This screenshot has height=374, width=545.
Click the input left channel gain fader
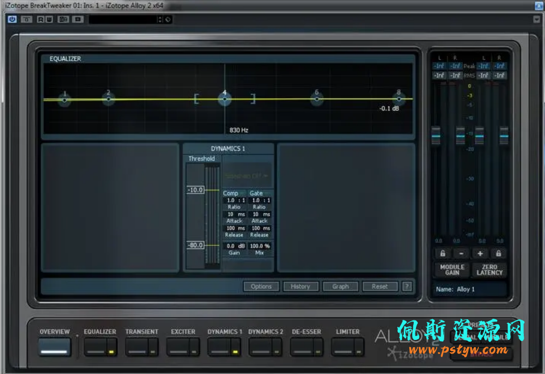(436, 136)
